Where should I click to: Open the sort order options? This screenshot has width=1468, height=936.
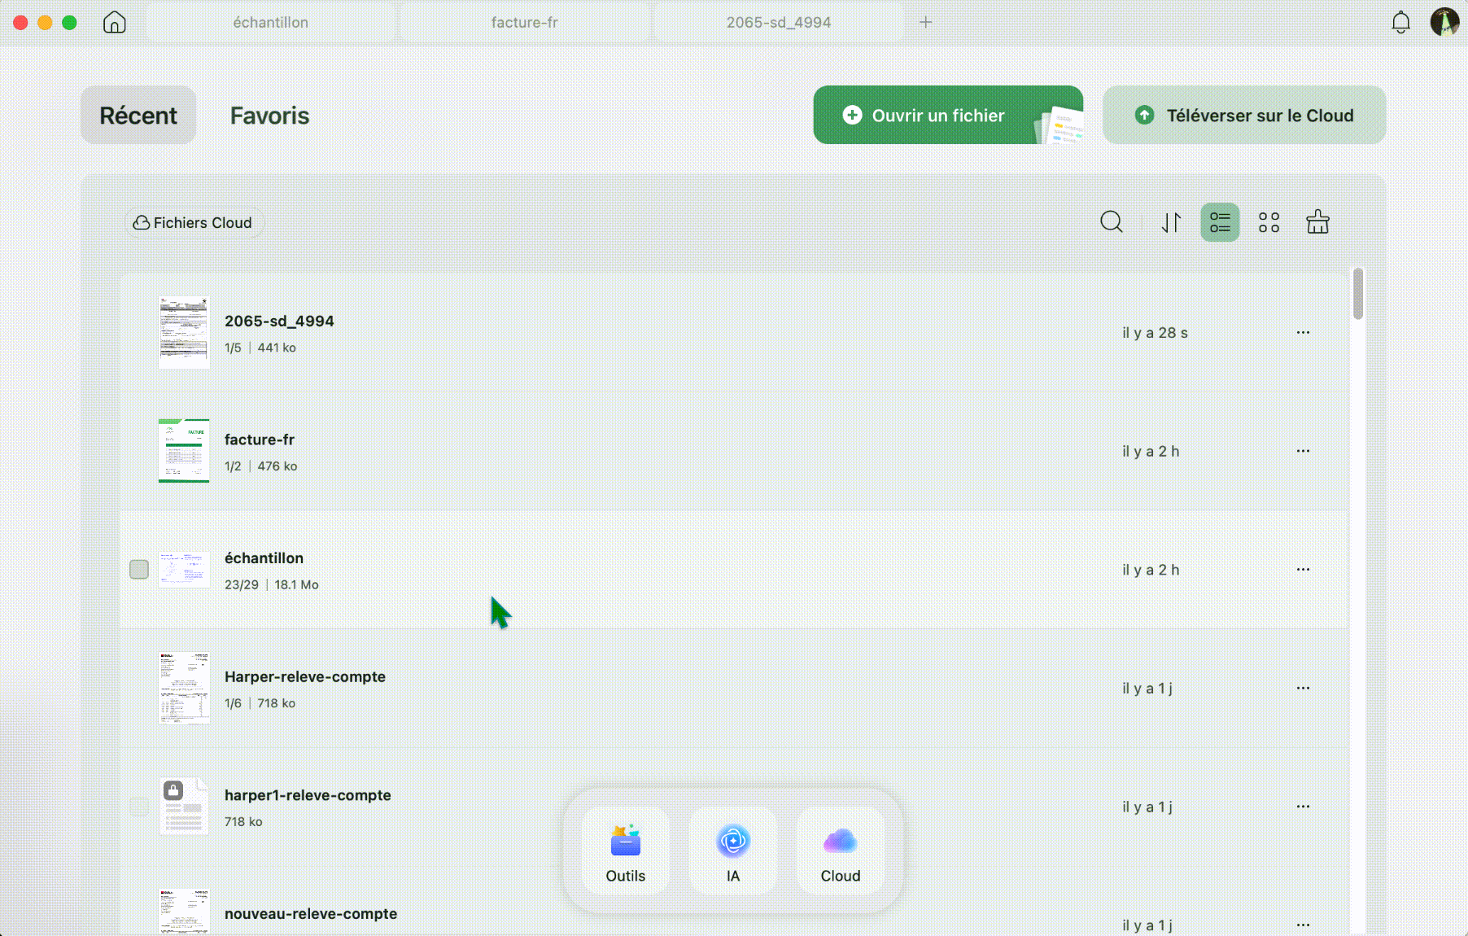1171,222
